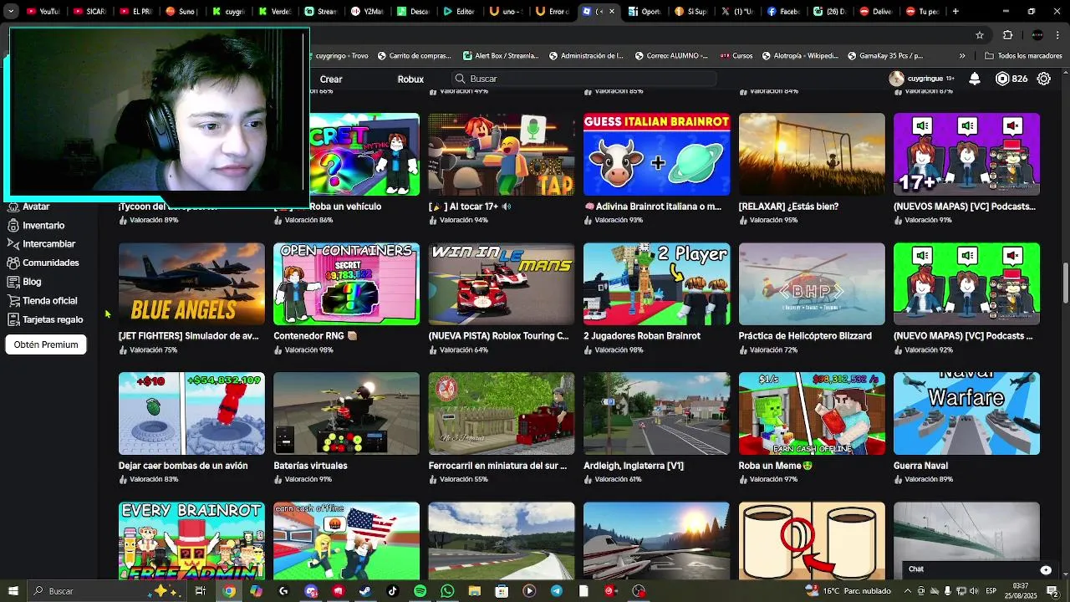The image size is (1070, 602).
Task: Close the active Roblox browser tab
Action: pos(612,12)
